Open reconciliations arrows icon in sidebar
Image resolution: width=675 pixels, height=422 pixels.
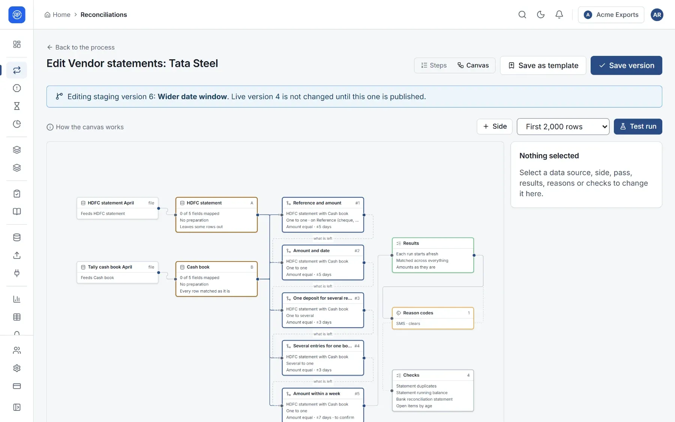tap(17, 70)
